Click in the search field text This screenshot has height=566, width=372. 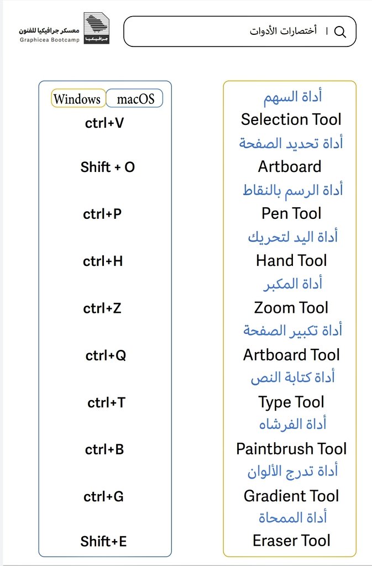[283, 31]
